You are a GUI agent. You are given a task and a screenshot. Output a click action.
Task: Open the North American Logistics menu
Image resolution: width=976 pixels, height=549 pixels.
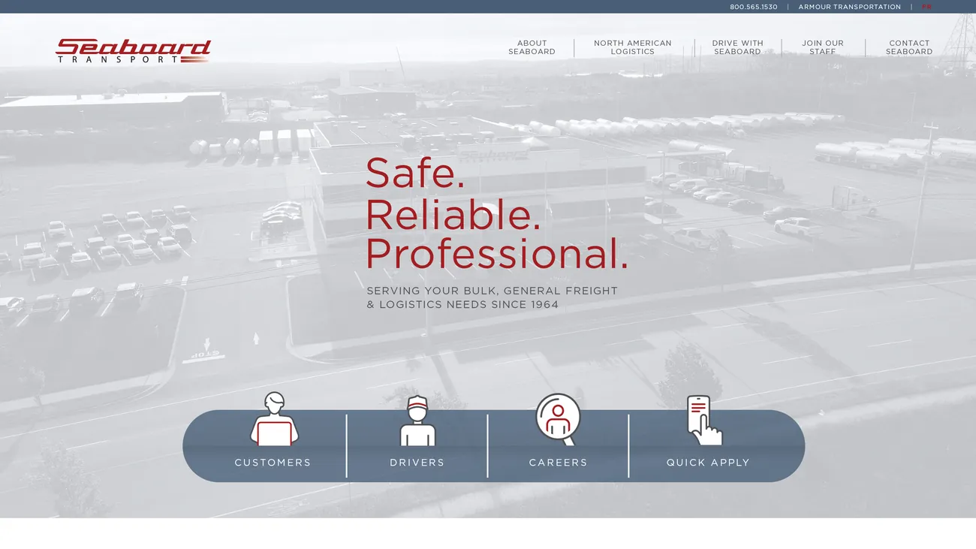[633, 47]
